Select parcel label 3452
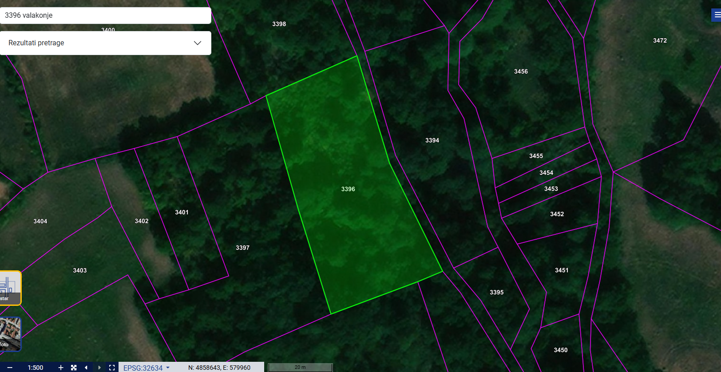Screen dimensions: 721x372 (x=557, y=214)
